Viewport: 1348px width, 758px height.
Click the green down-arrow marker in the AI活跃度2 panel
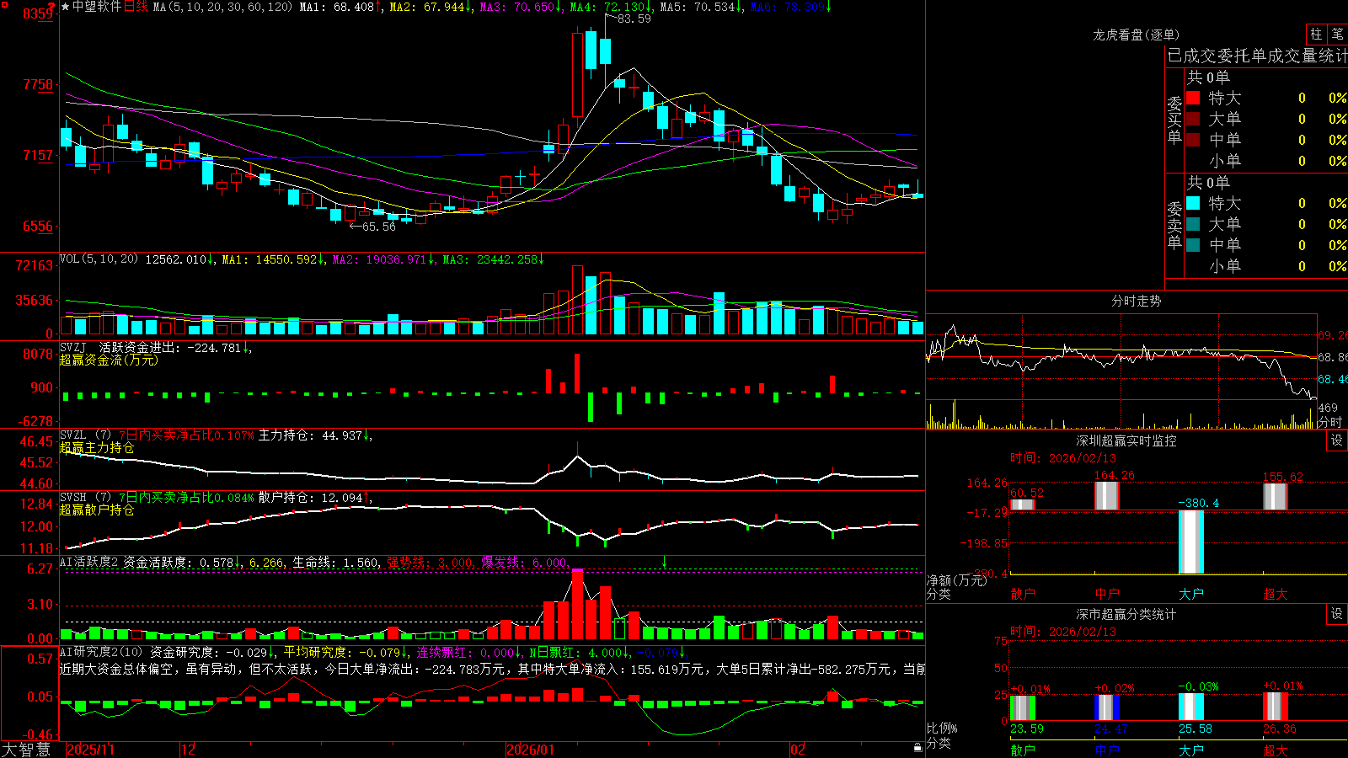tap(664, 562)
